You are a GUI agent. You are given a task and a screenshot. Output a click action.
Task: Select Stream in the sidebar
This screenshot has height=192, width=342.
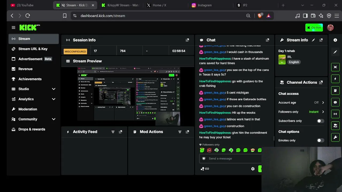33,39
